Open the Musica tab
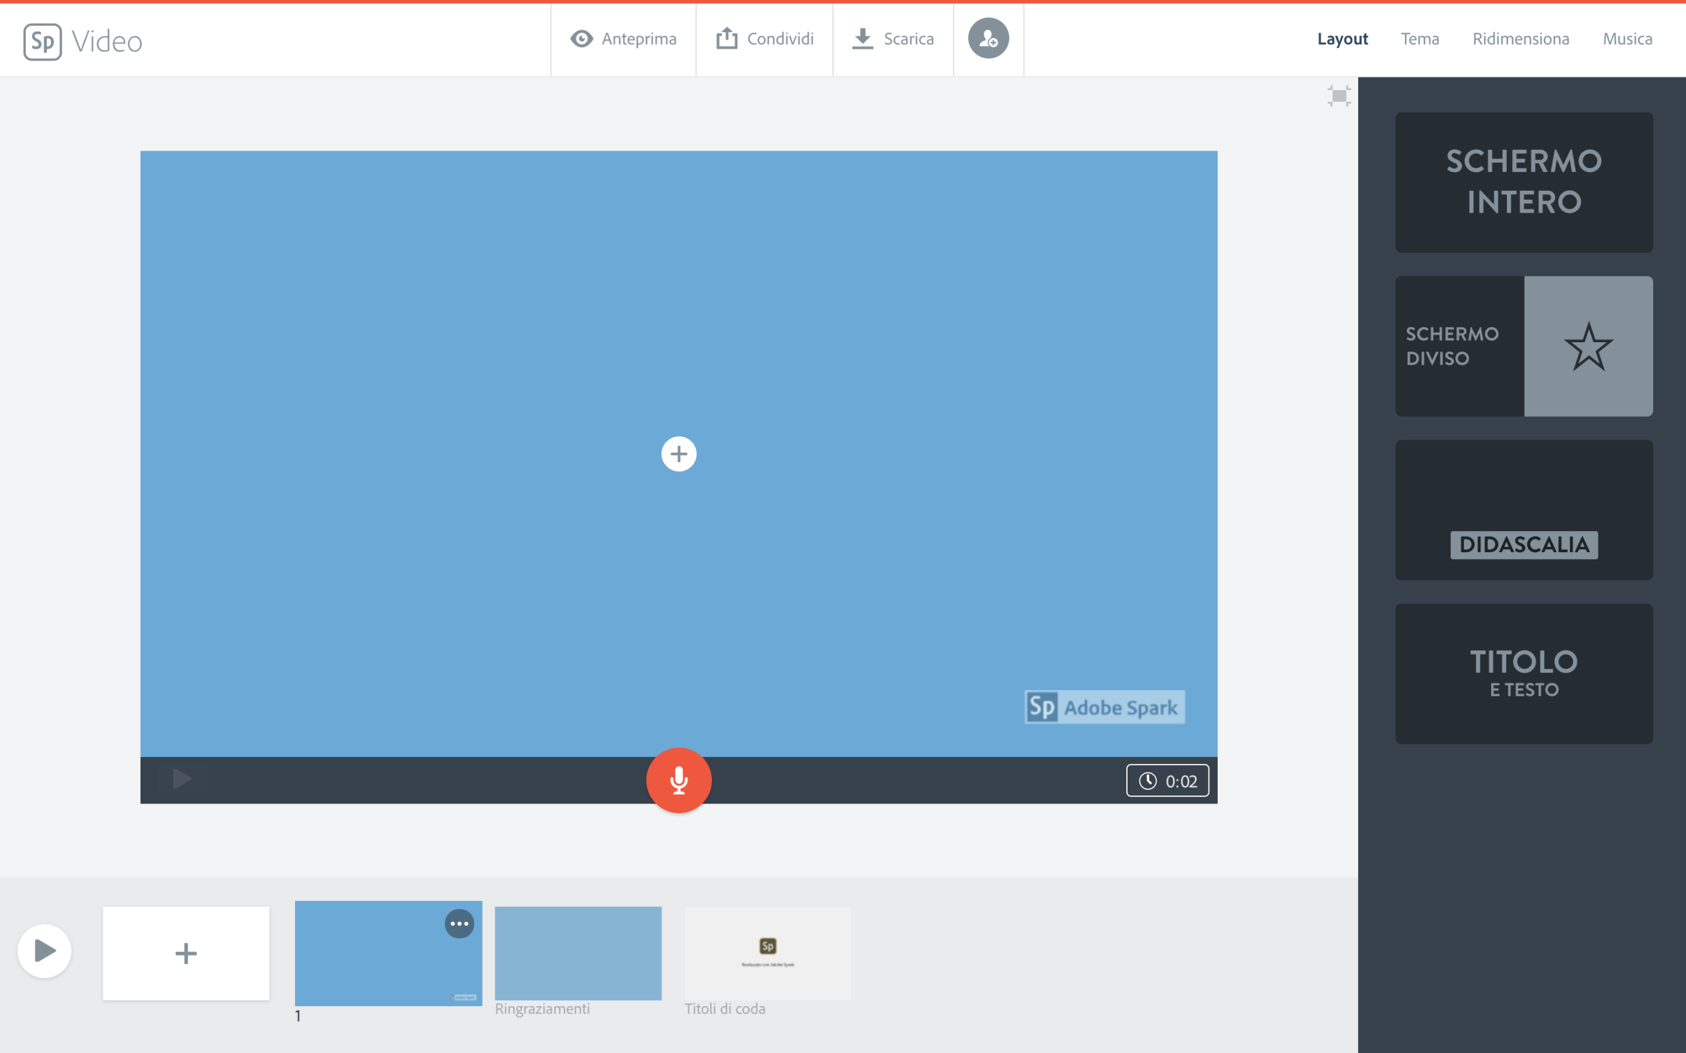1686x1053 pixels. pyautogui.click(x=1627, y=39)
